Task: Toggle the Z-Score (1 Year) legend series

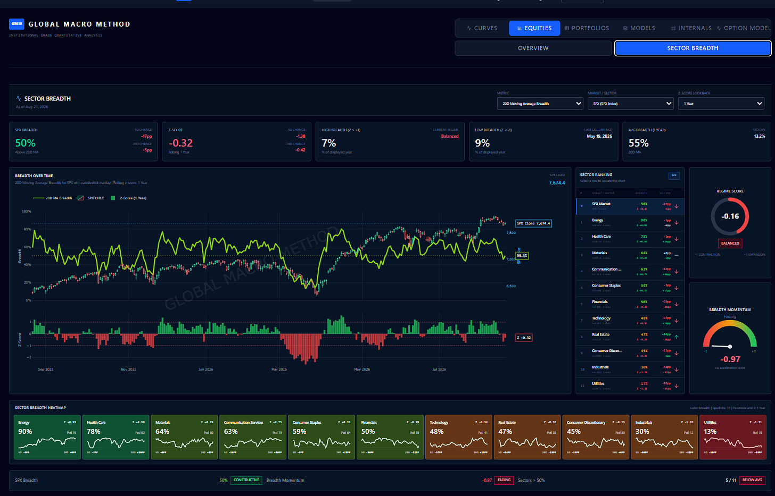Action: tap(128, 198)
